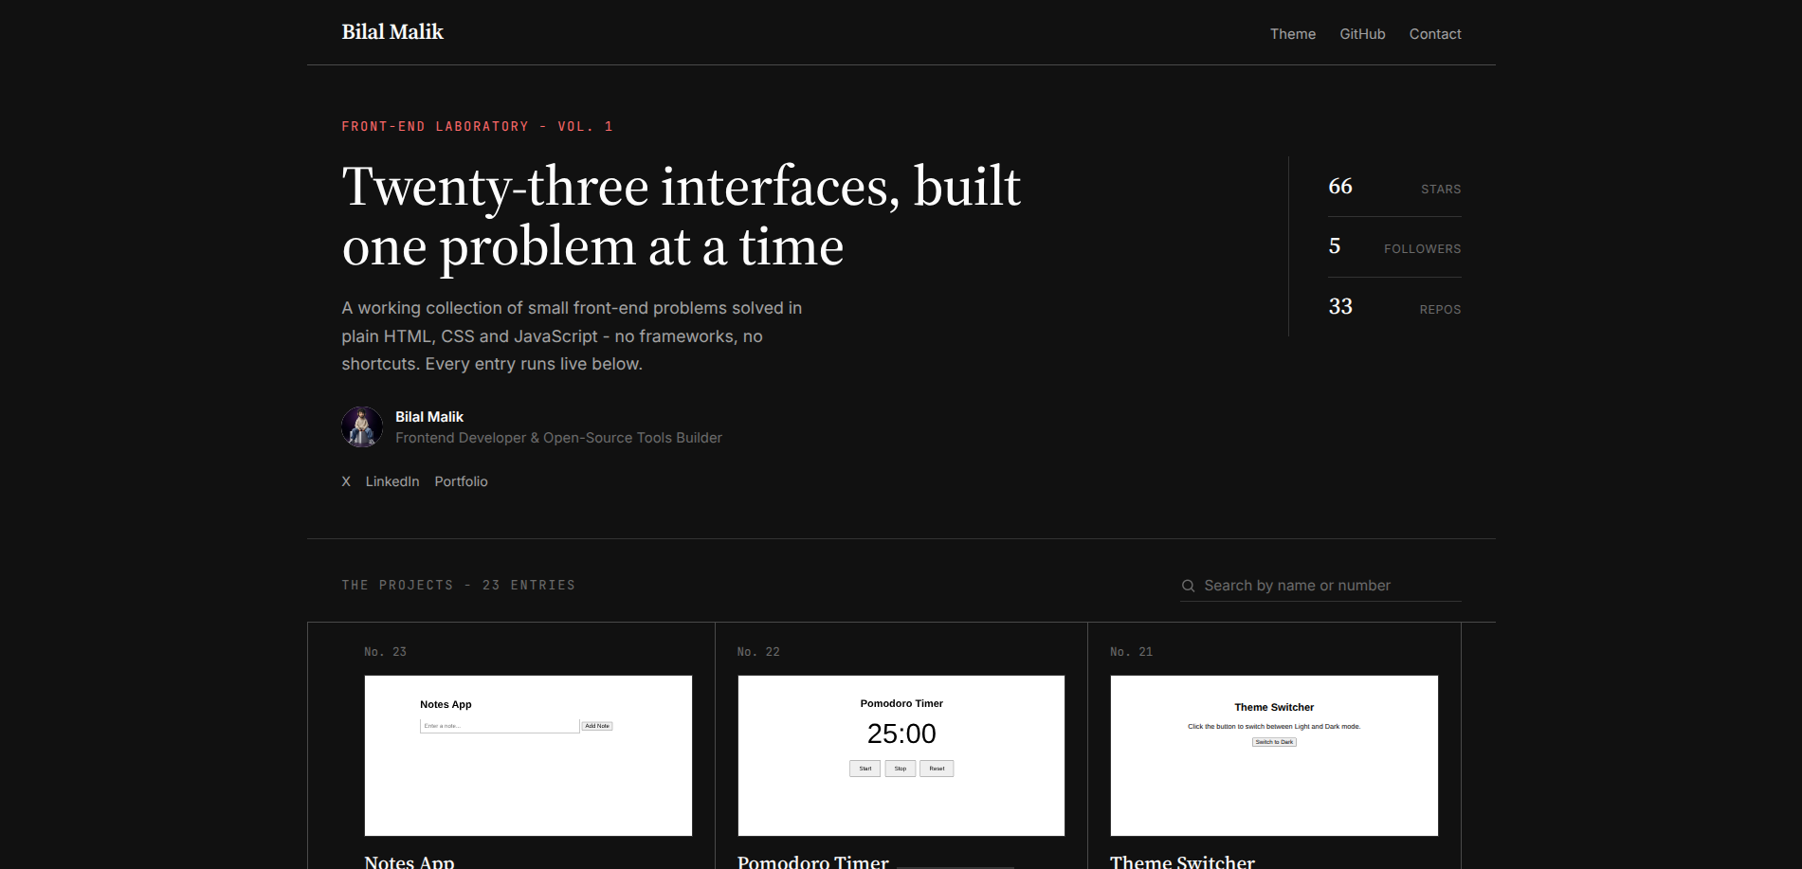Click the Pomodoro Timer card title
The height and width of the screenshot is (869, 1802).
(x=813, y=860)
